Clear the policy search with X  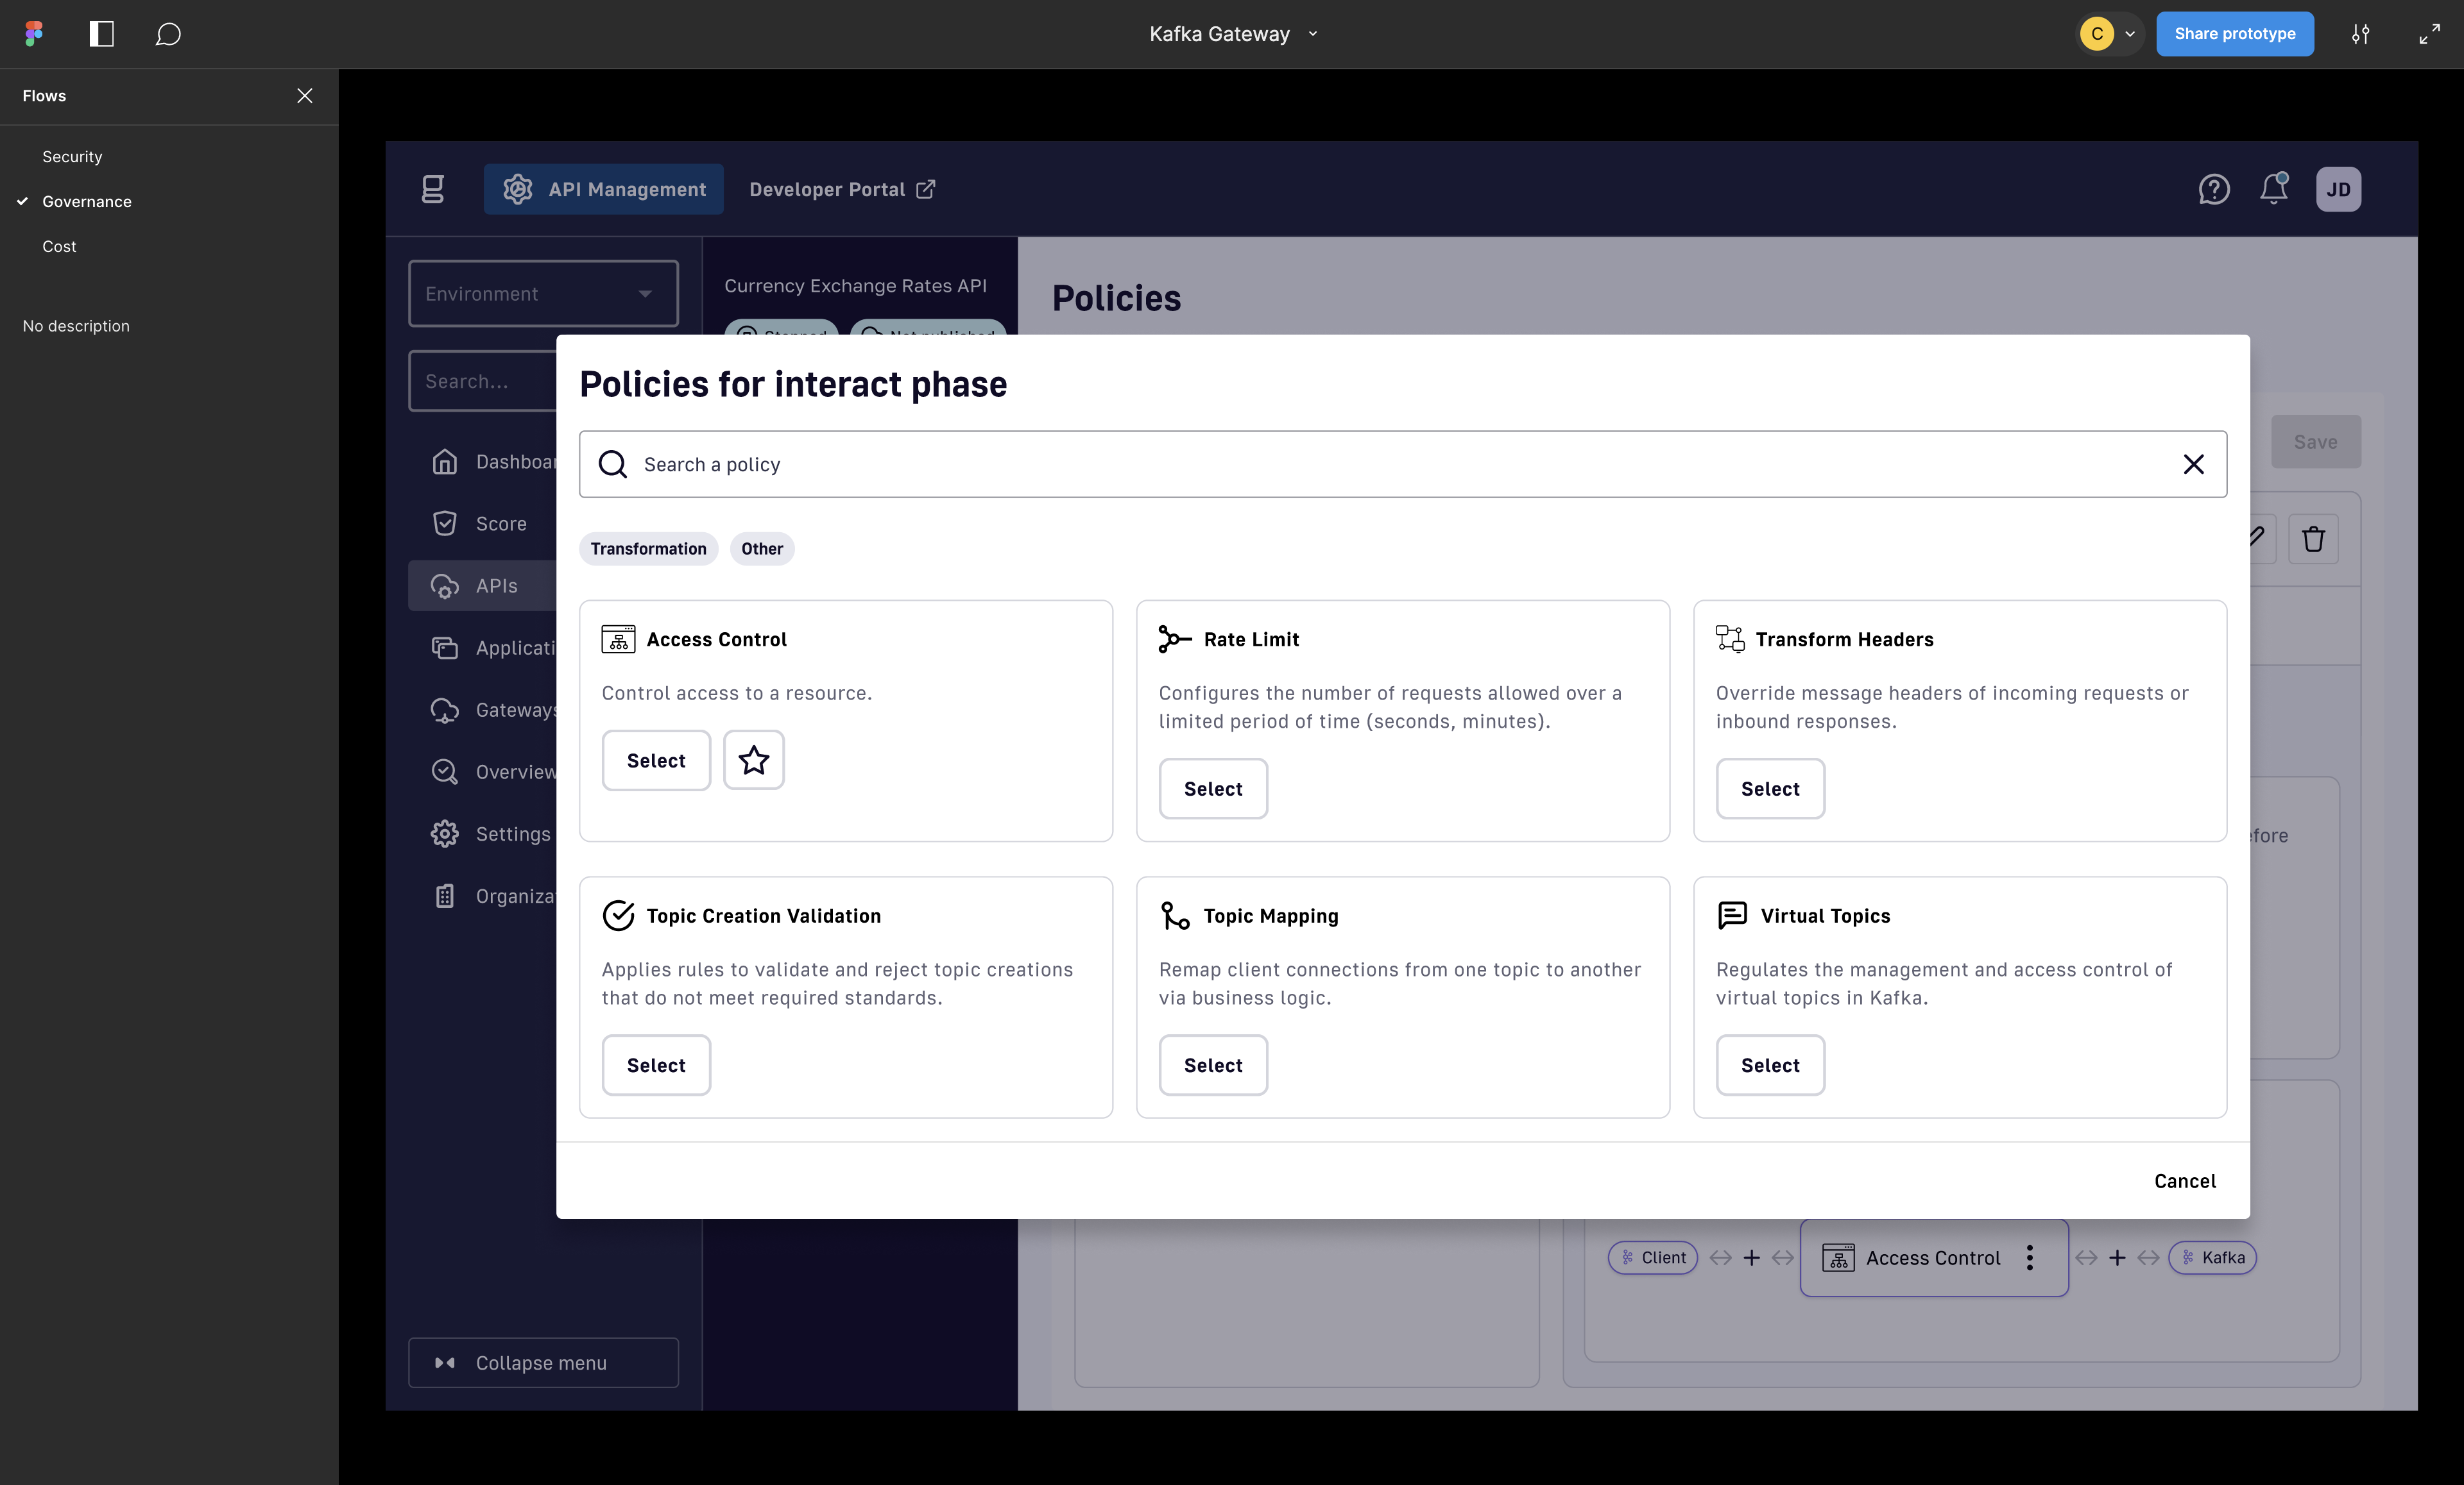pos(2194,465)
